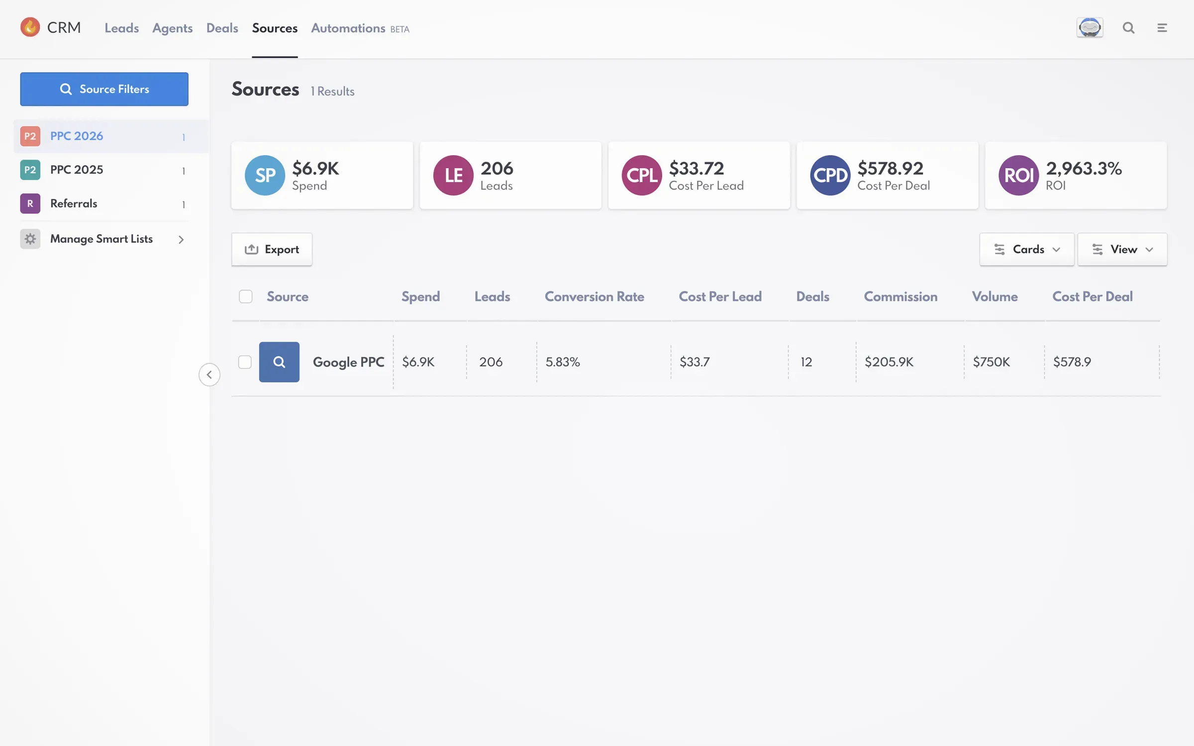Click the PPC 2026 P2 badge
This screenshot has width=1194, height=746.
30,136
